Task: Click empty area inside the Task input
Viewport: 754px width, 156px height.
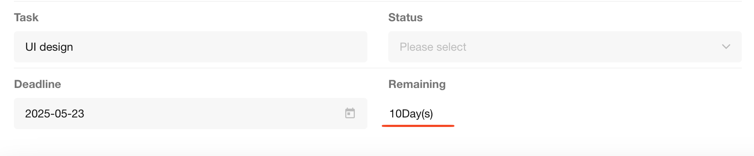Action: coord(217,47)
